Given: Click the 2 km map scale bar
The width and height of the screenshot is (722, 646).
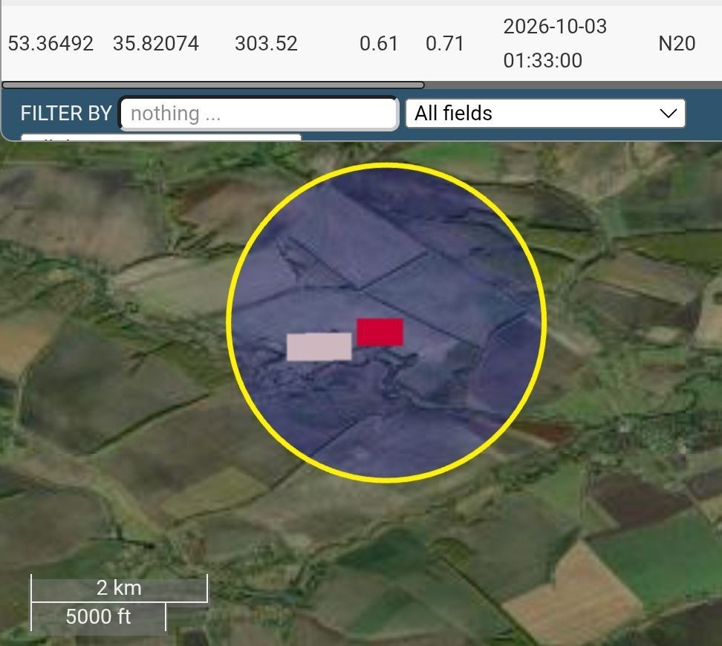Looking at the screenshot, I should (120, 588).
